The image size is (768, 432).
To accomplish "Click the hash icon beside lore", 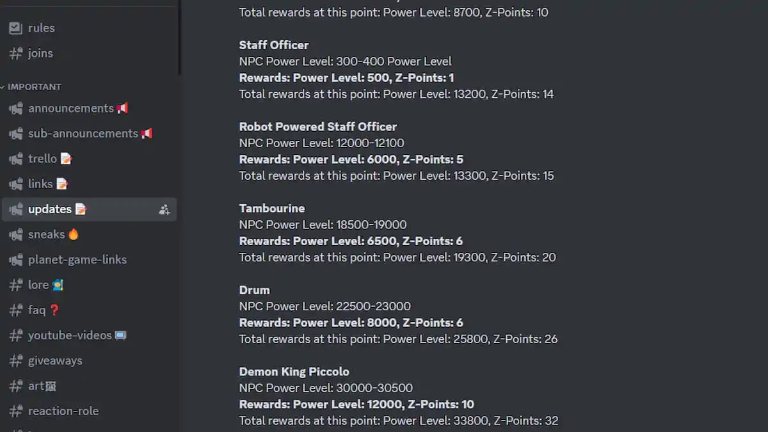I will (15, 285).
